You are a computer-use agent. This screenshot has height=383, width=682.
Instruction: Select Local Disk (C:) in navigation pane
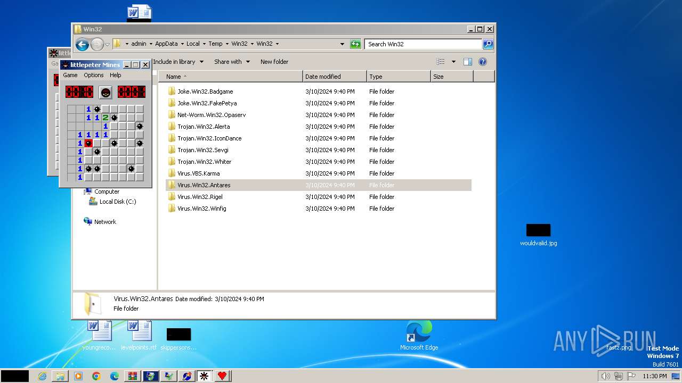point(117,202)
